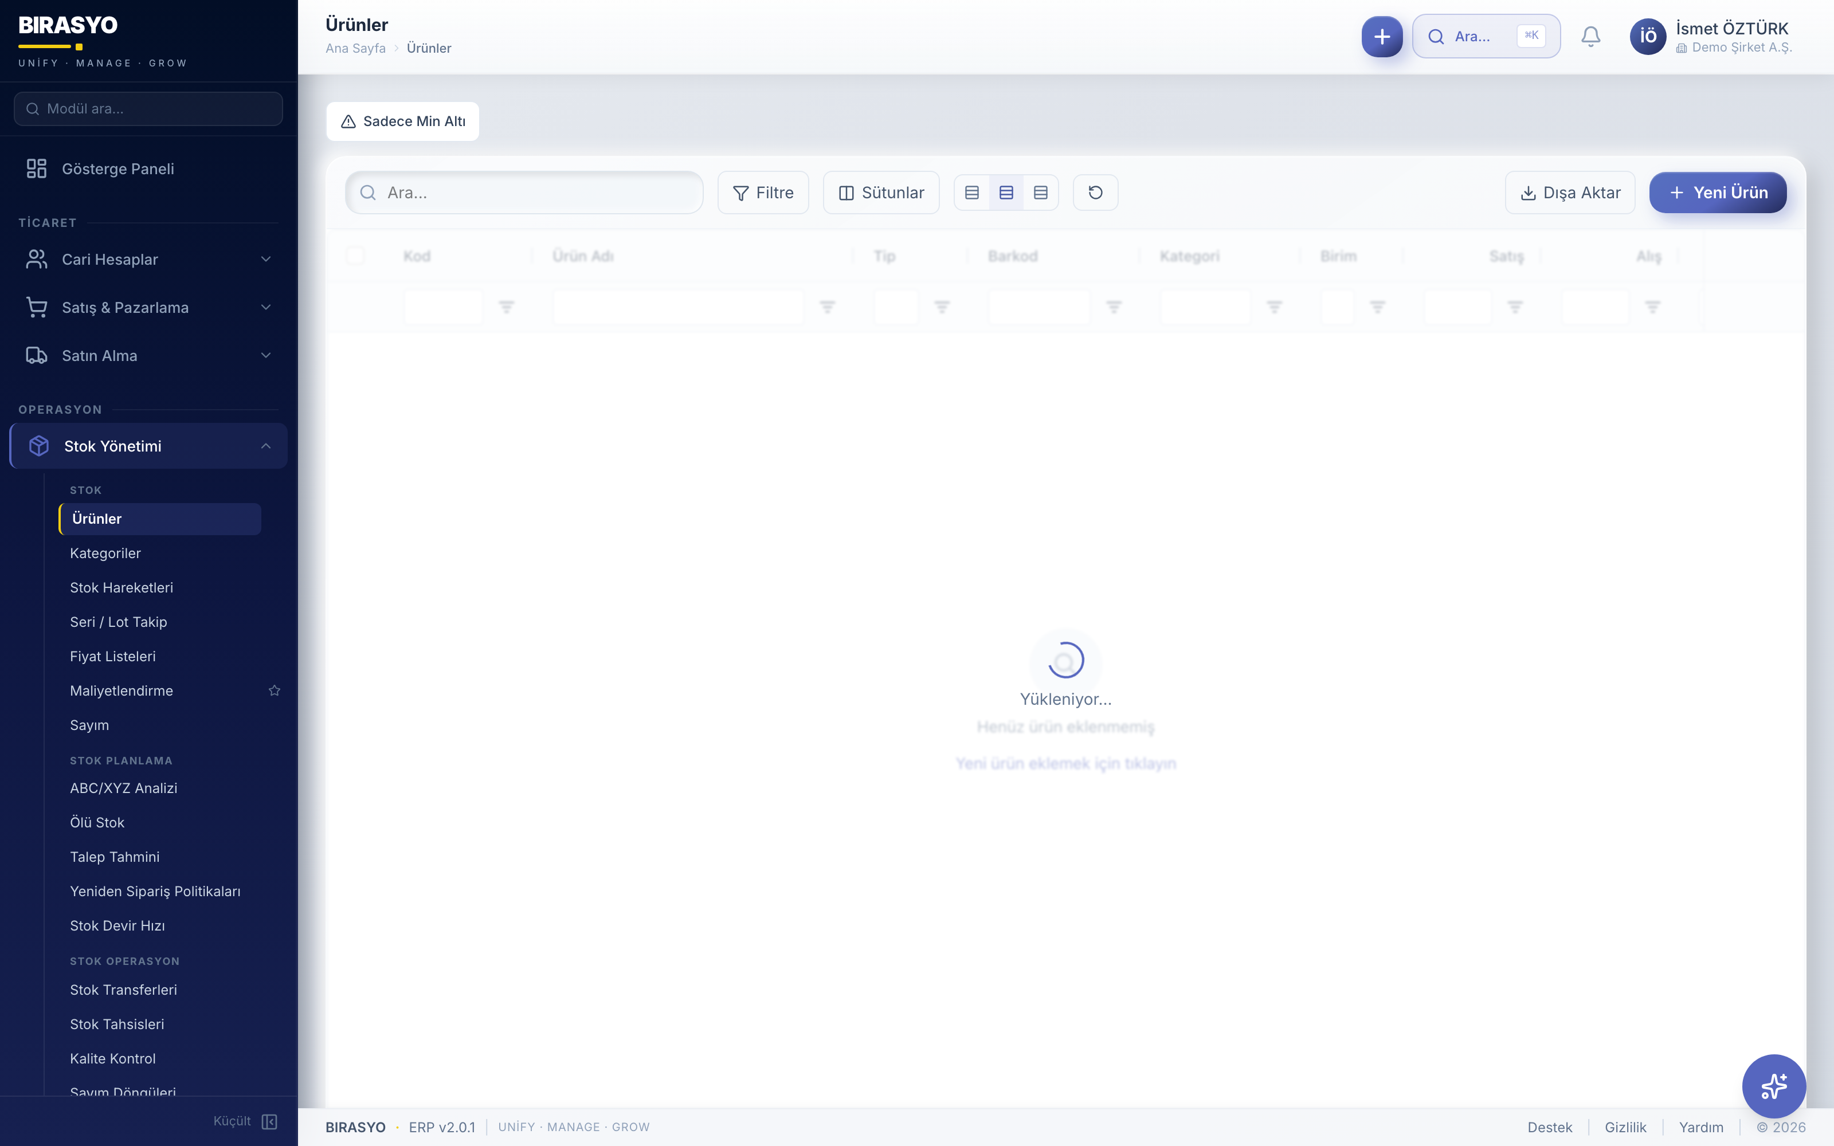Select compact row density icon
Screen dimensions: 1834x1146
coord(971,193)
